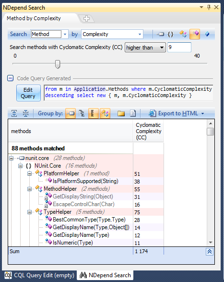224x282 pixels.
Task: Collapse the Code Query Generated section
Action: pos(10,78)
